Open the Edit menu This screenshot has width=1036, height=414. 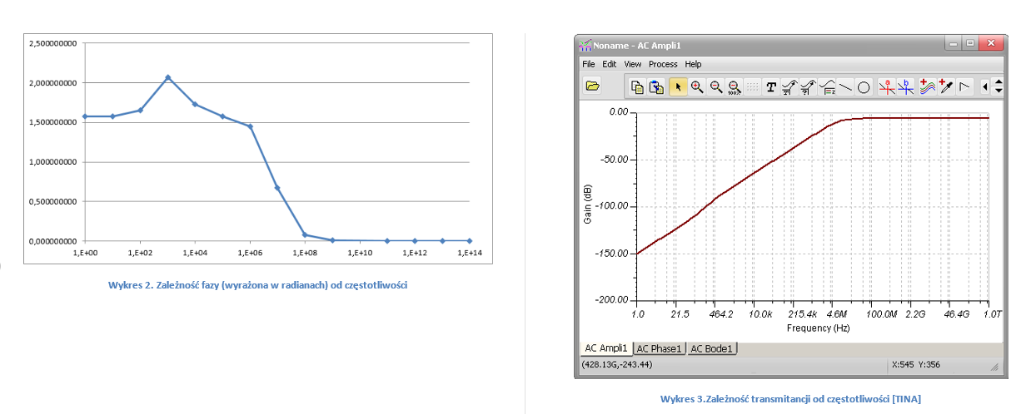[x=610, y=64]
